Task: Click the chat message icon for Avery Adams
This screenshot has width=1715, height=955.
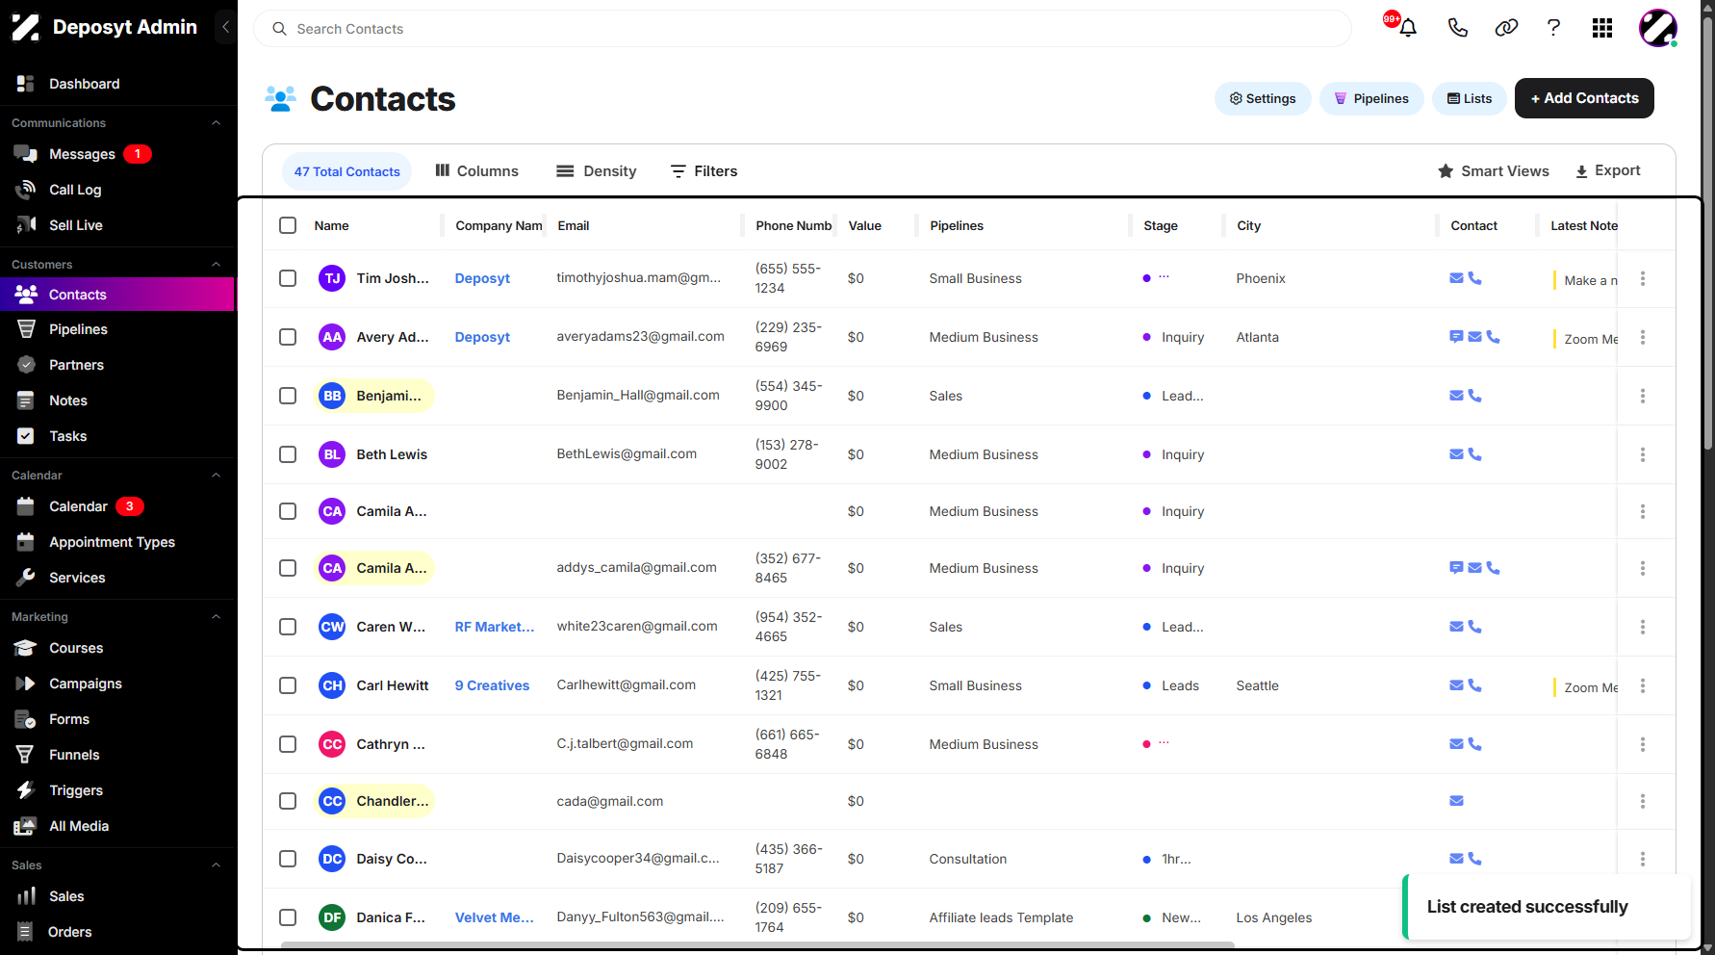Action: point(1456,337)
